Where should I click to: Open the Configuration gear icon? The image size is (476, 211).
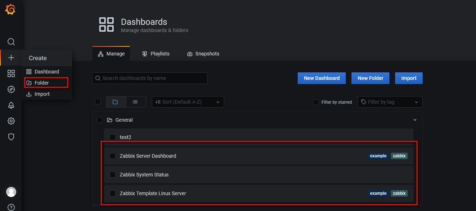pos(11,121)
